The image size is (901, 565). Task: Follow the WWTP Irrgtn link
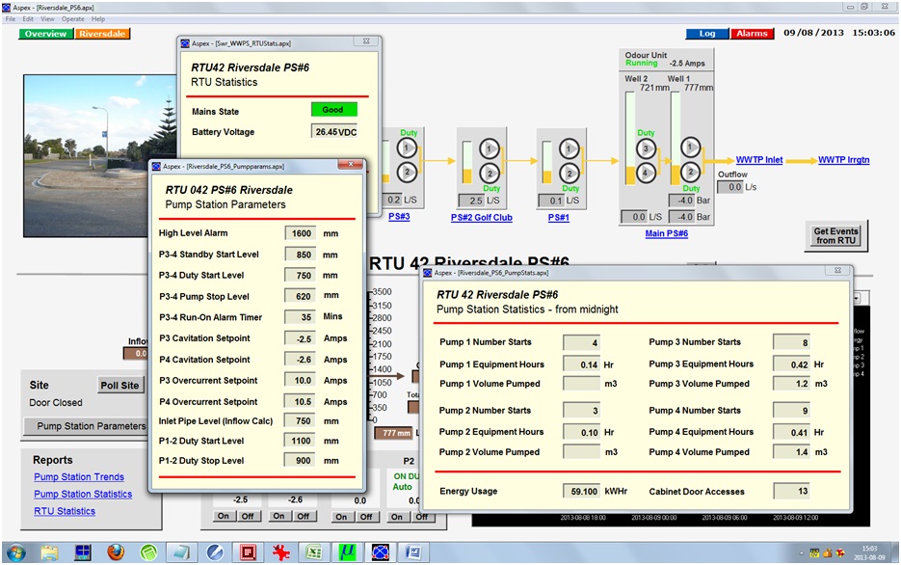pyautogui.click(x=843, y=160)
